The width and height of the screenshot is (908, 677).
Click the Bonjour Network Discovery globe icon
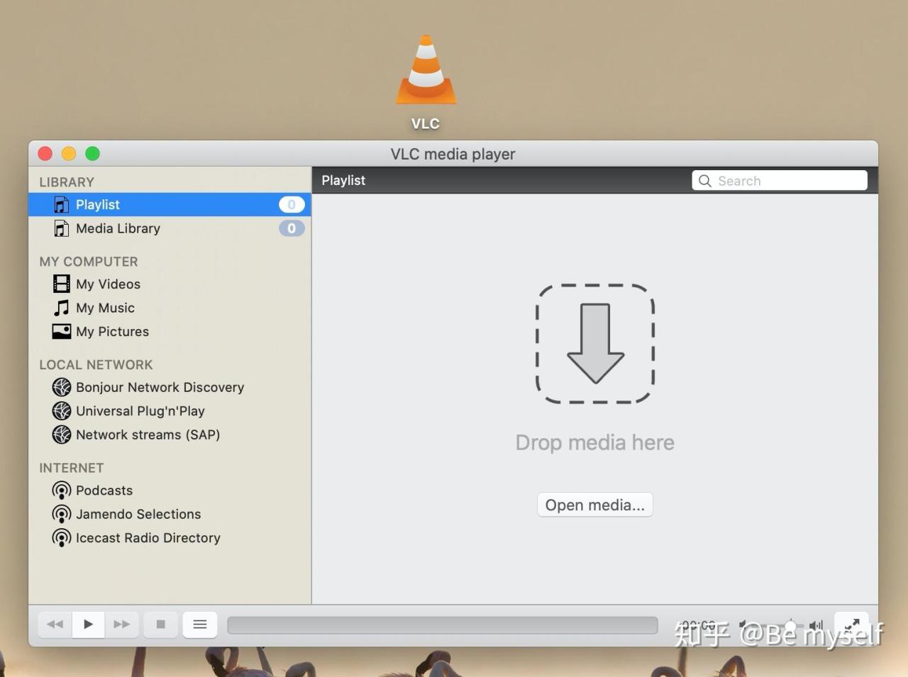pos(62,387)
